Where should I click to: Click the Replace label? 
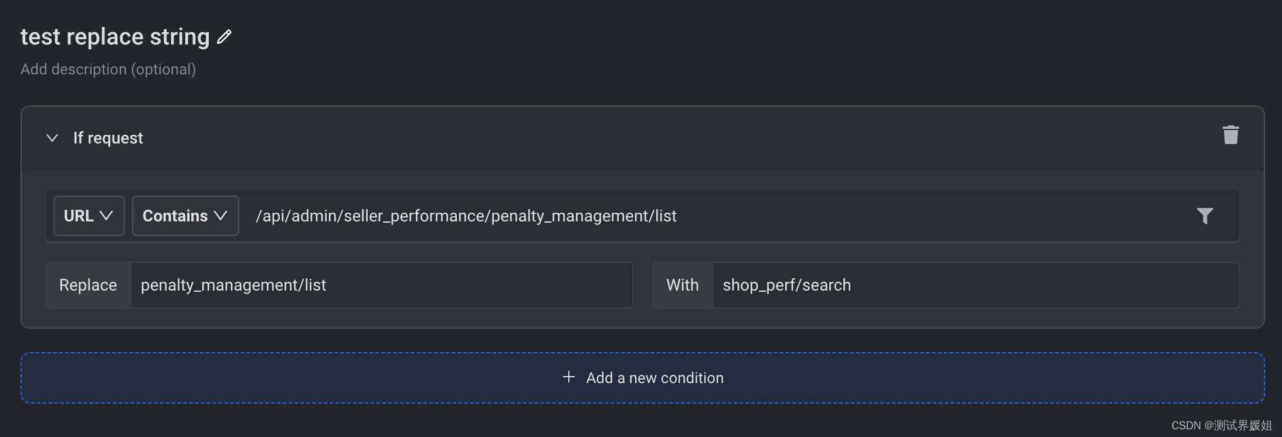pyautogui.click(x=87, y=285)
